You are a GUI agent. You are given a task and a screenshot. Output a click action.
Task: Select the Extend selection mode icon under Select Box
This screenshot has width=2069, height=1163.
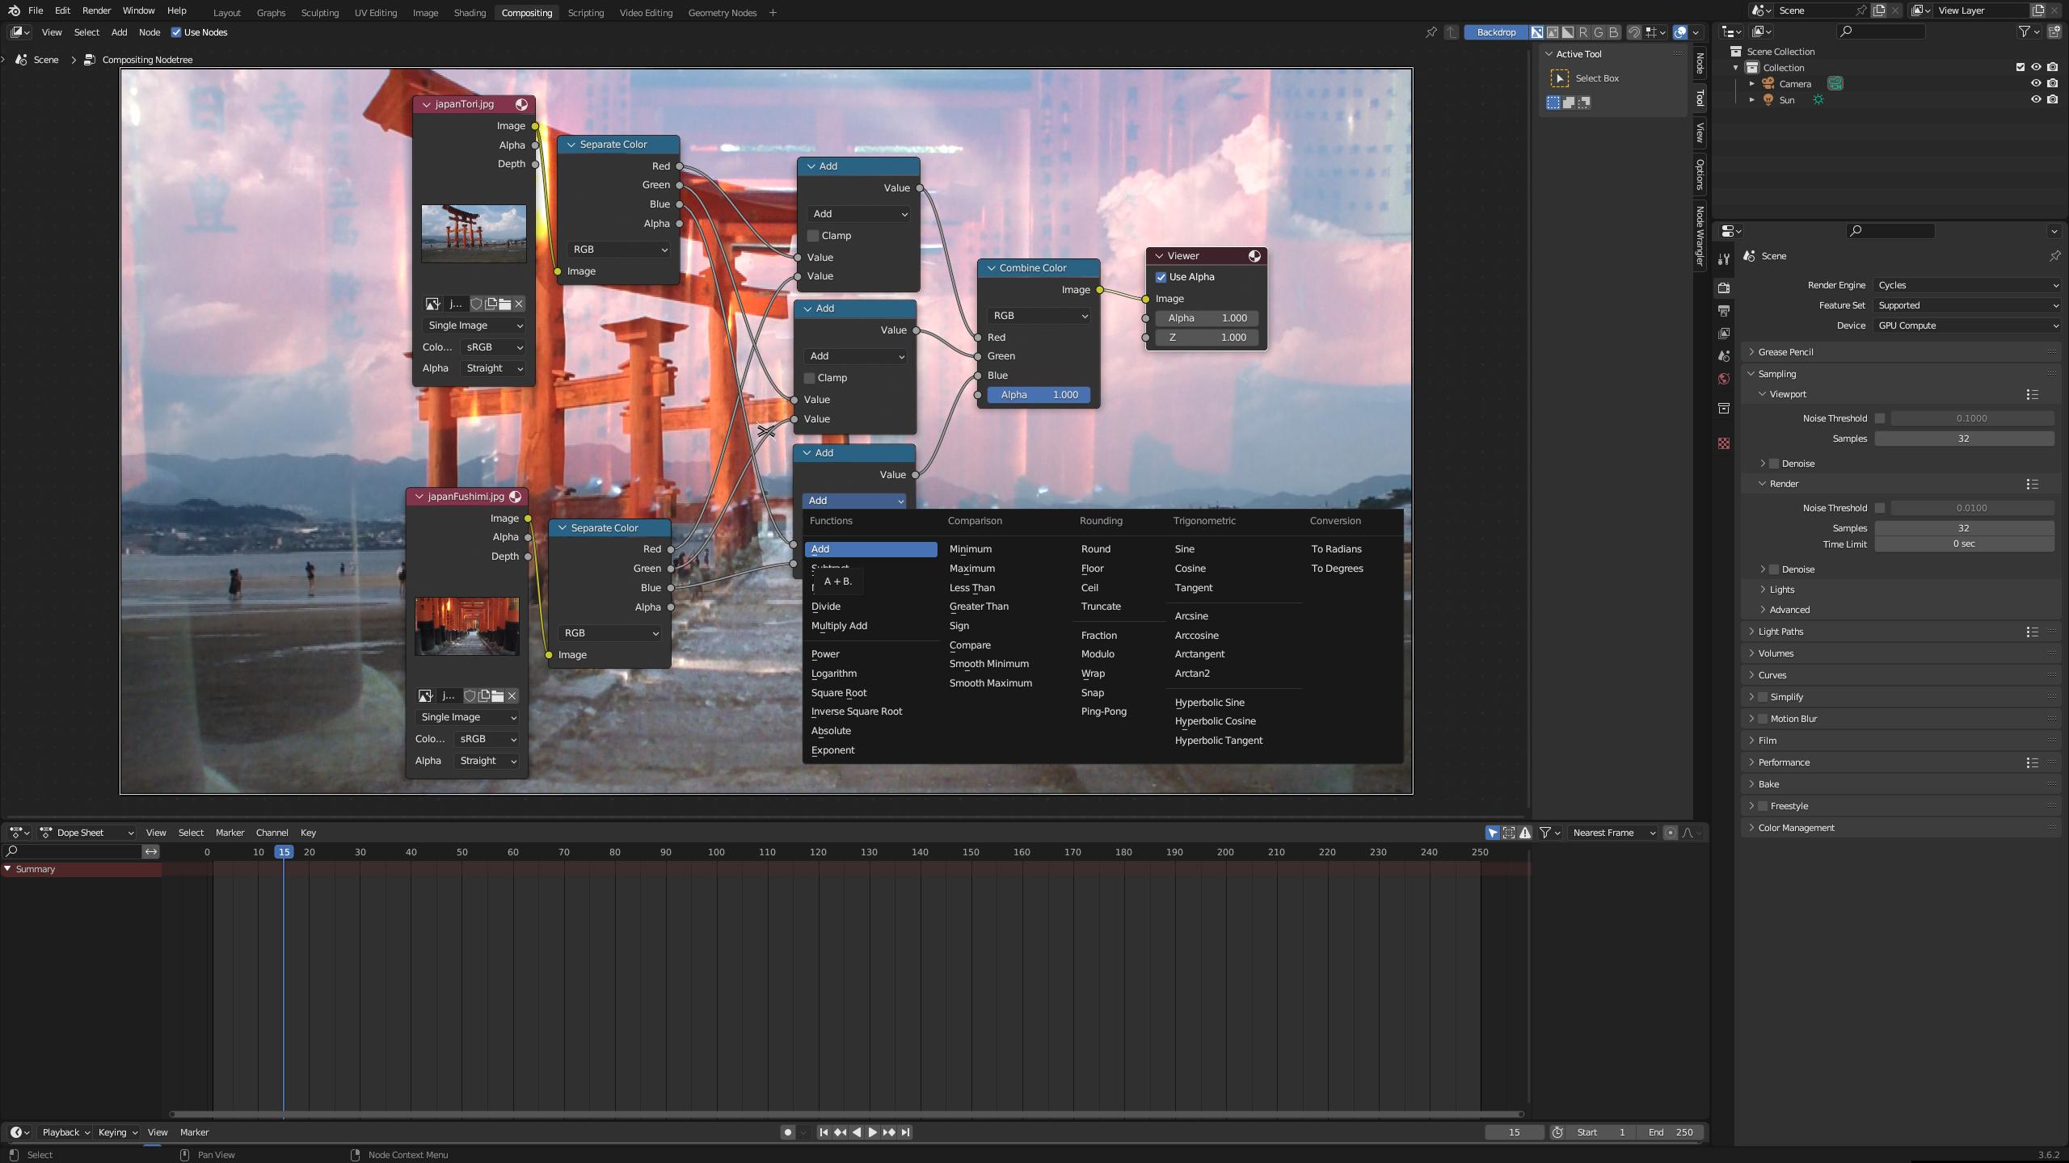coord(1569,103)
